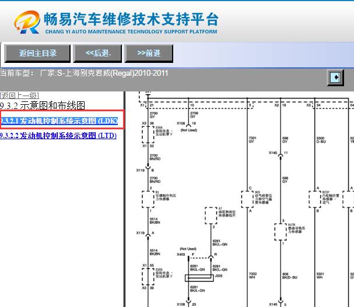The image size is (354, 307).
Task: Click the 返回主目录 button
Action: [37, 54]
